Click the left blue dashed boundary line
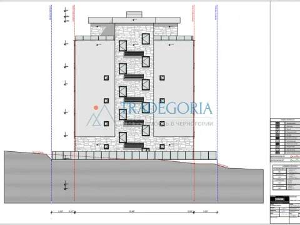 pyautogui.click(x=51, y=103)
